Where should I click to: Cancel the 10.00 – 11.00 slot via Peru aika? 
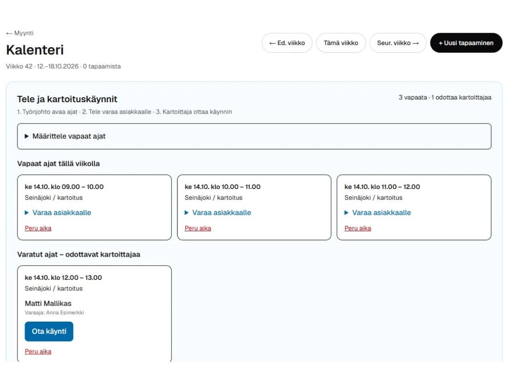coord(198,228)
